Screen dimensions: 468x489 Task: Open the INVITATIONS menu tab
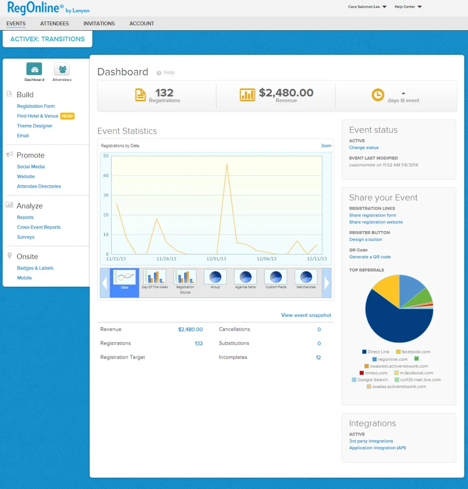click(99, 23)
